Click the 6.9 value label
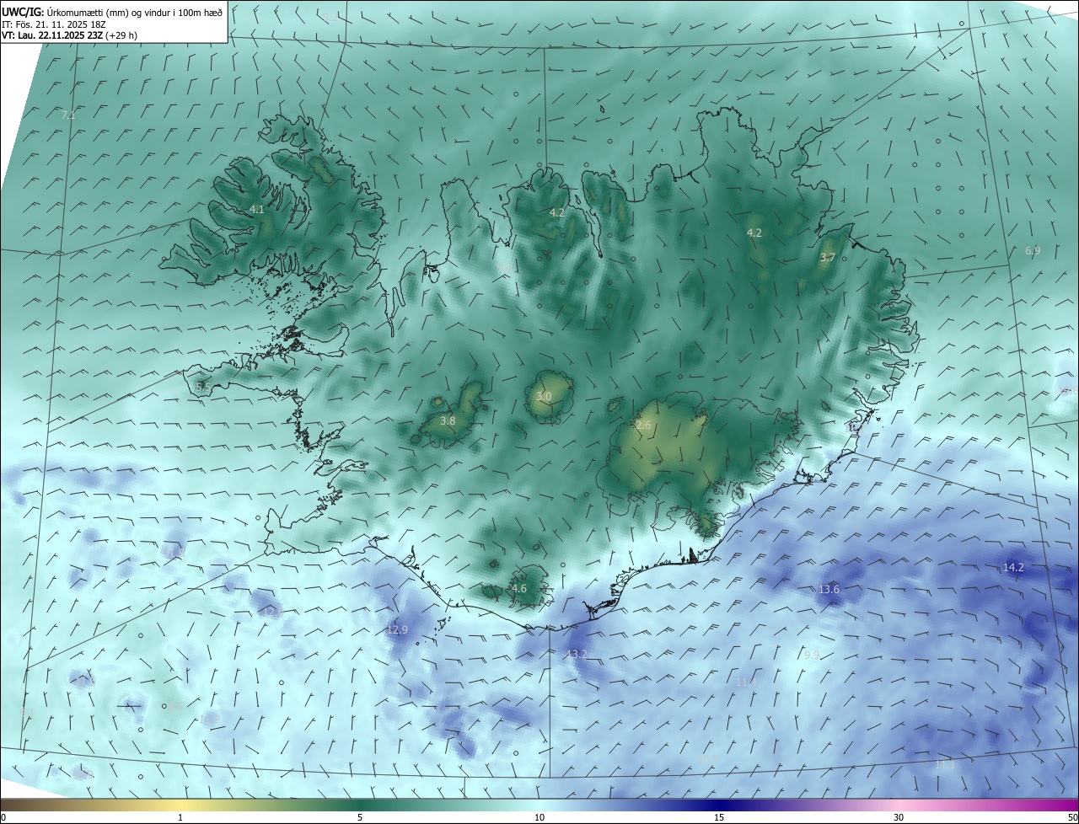1079x824 pixels. coord(1033,251)
